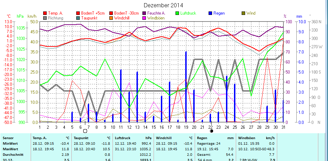Click the 'Luftdruck' column header in table
Screen dimensions: 328x161
click(x=123, y=138)
